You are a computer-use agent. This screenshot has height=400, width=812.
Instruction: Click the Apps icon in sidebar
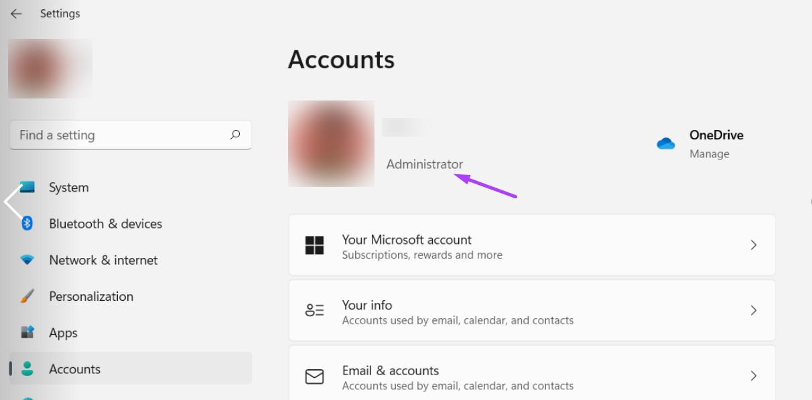pyautogui.click(x=27, y=332)
